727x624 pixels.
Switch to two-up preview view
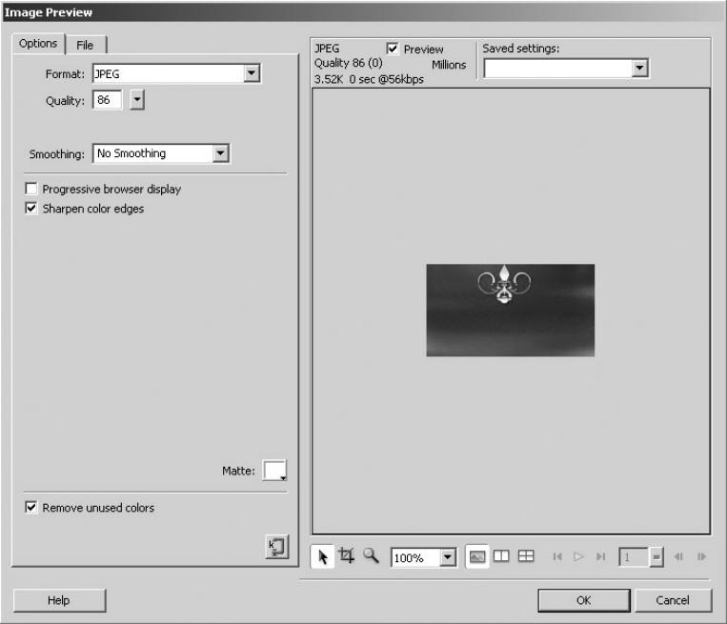(x=501, y=555)
